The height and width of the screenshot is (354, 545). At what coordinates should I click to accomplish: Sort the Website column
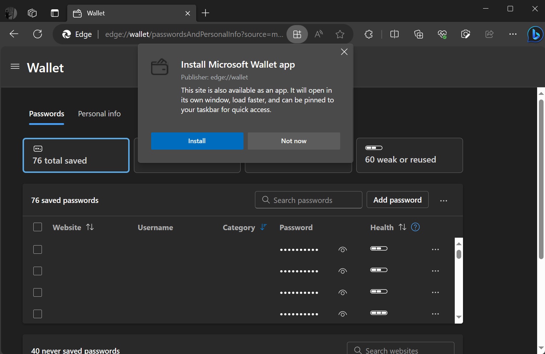[90, 227]
